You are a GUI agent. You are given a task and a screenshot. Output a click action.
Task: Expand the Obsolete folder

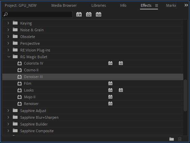8,37
